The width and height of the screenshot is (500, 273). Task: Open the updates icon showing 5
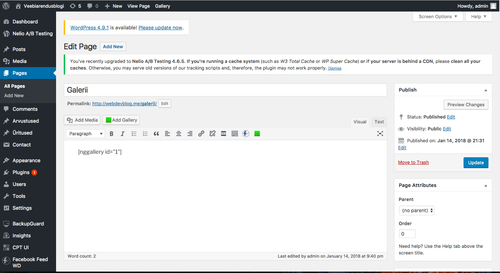(75, 6)
